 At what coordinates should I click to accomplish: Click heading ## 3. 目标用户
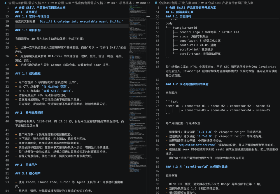point(26,165)
